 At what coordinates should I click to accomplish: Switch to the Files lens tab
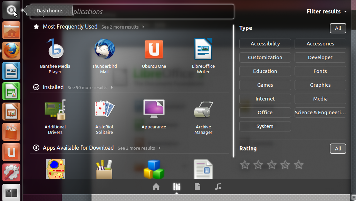[197, 187]
